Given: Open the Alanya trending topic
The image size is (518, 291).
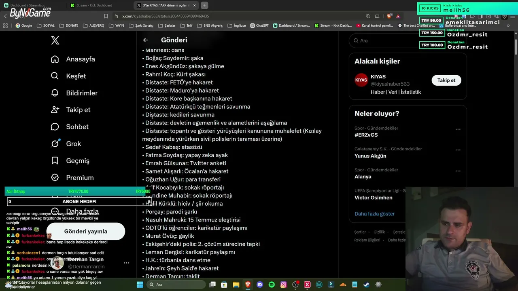Looking at the screenshot, I should 363,177.
